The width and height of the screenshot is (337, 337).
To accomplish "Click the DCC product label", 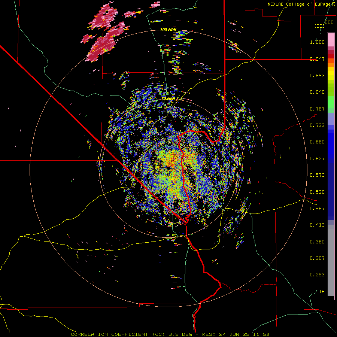I will click(x=329, y=22).
